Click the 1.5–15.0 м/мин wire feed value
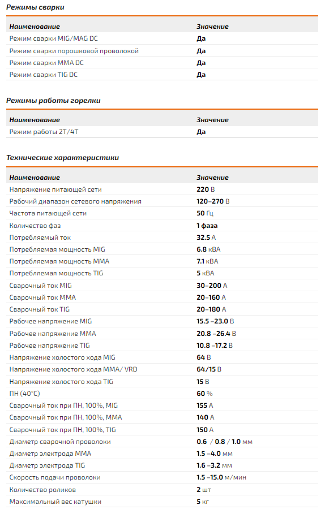This screenshot has width=325, height=518. coord(221,477)
